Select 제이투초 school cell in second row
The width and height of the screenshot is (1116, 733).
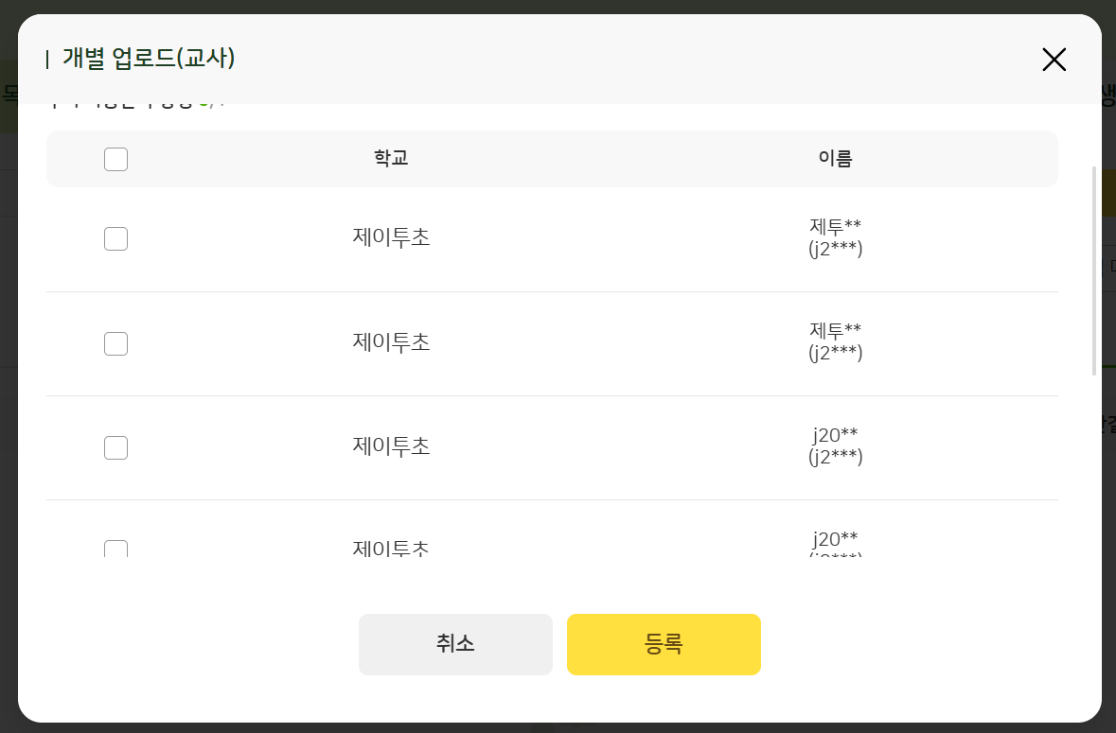point(391,341)
